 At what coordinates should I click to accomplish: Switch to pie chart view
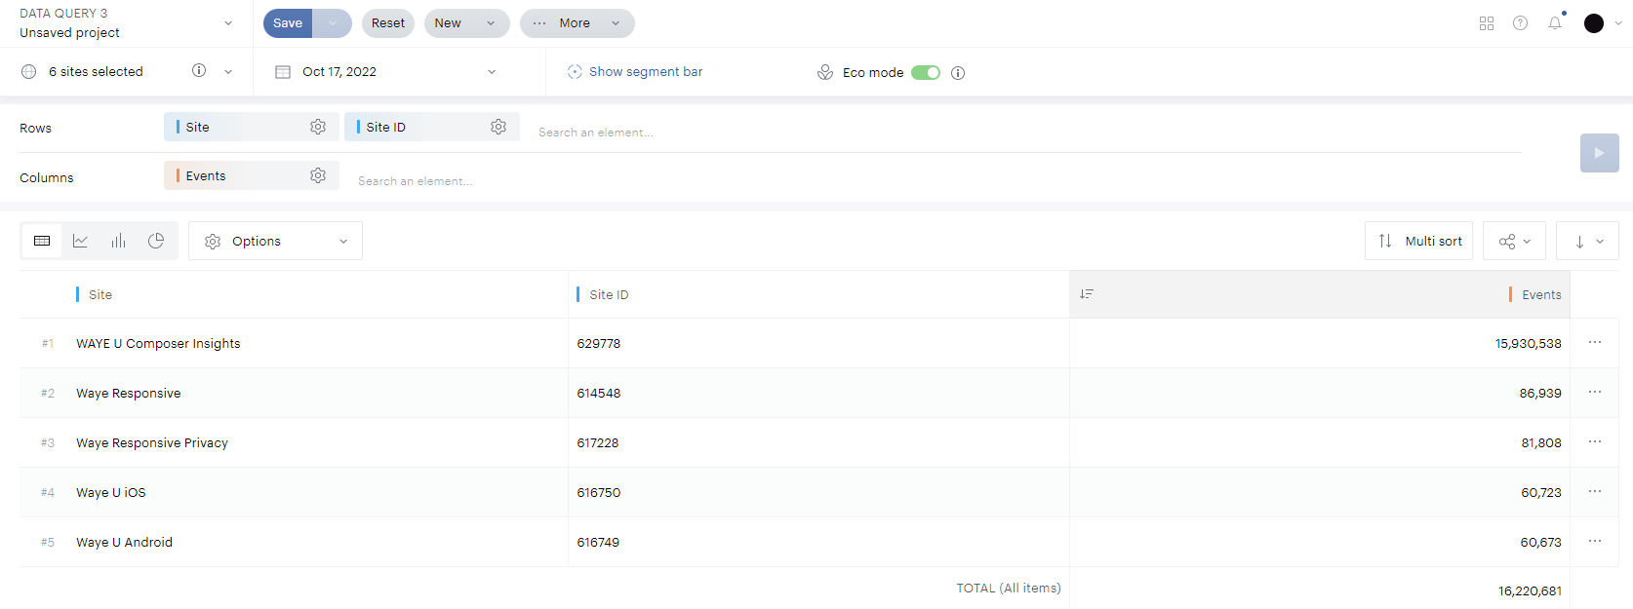(x=156, y=241)
